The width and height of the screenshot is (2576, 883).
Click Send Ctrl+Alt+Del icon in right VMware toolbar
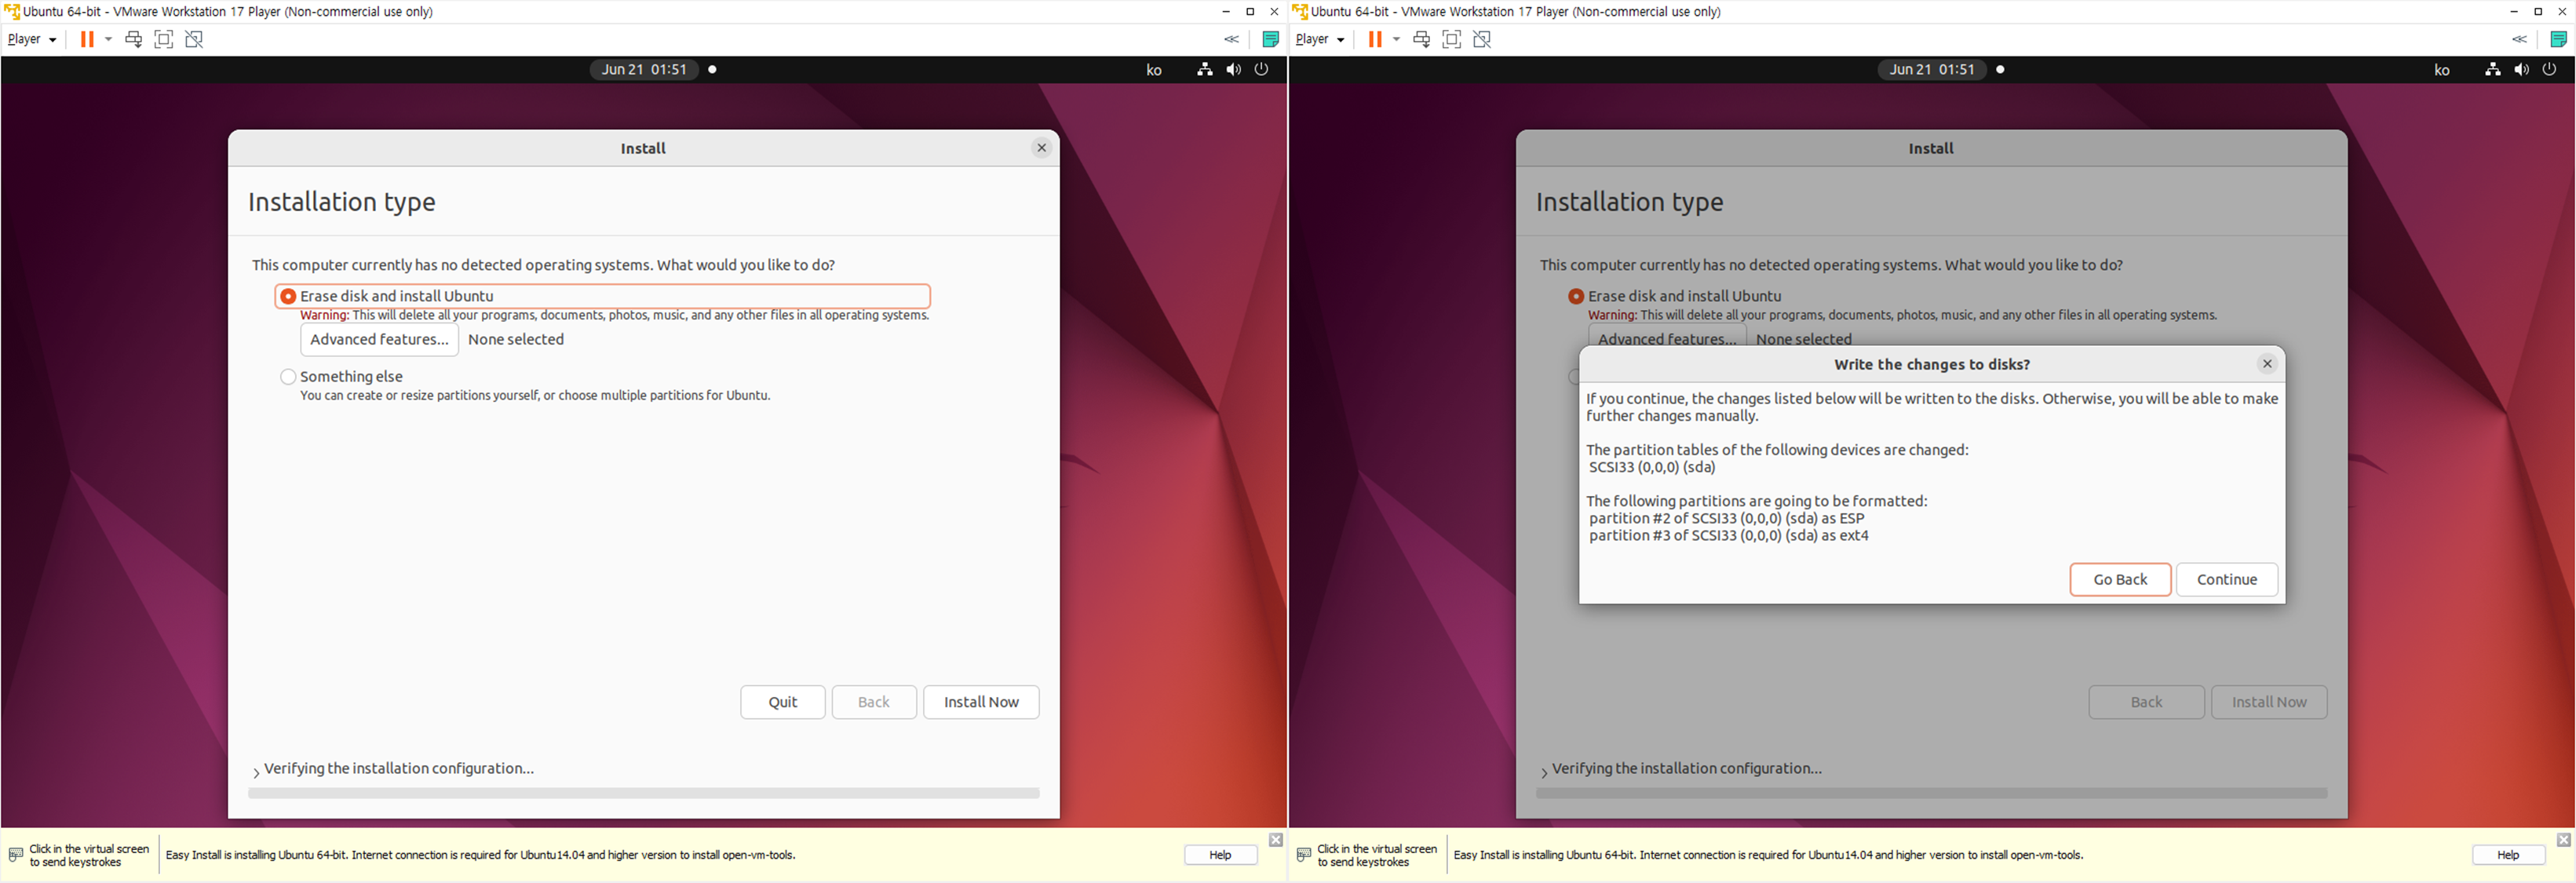(x=1421, y=39)
